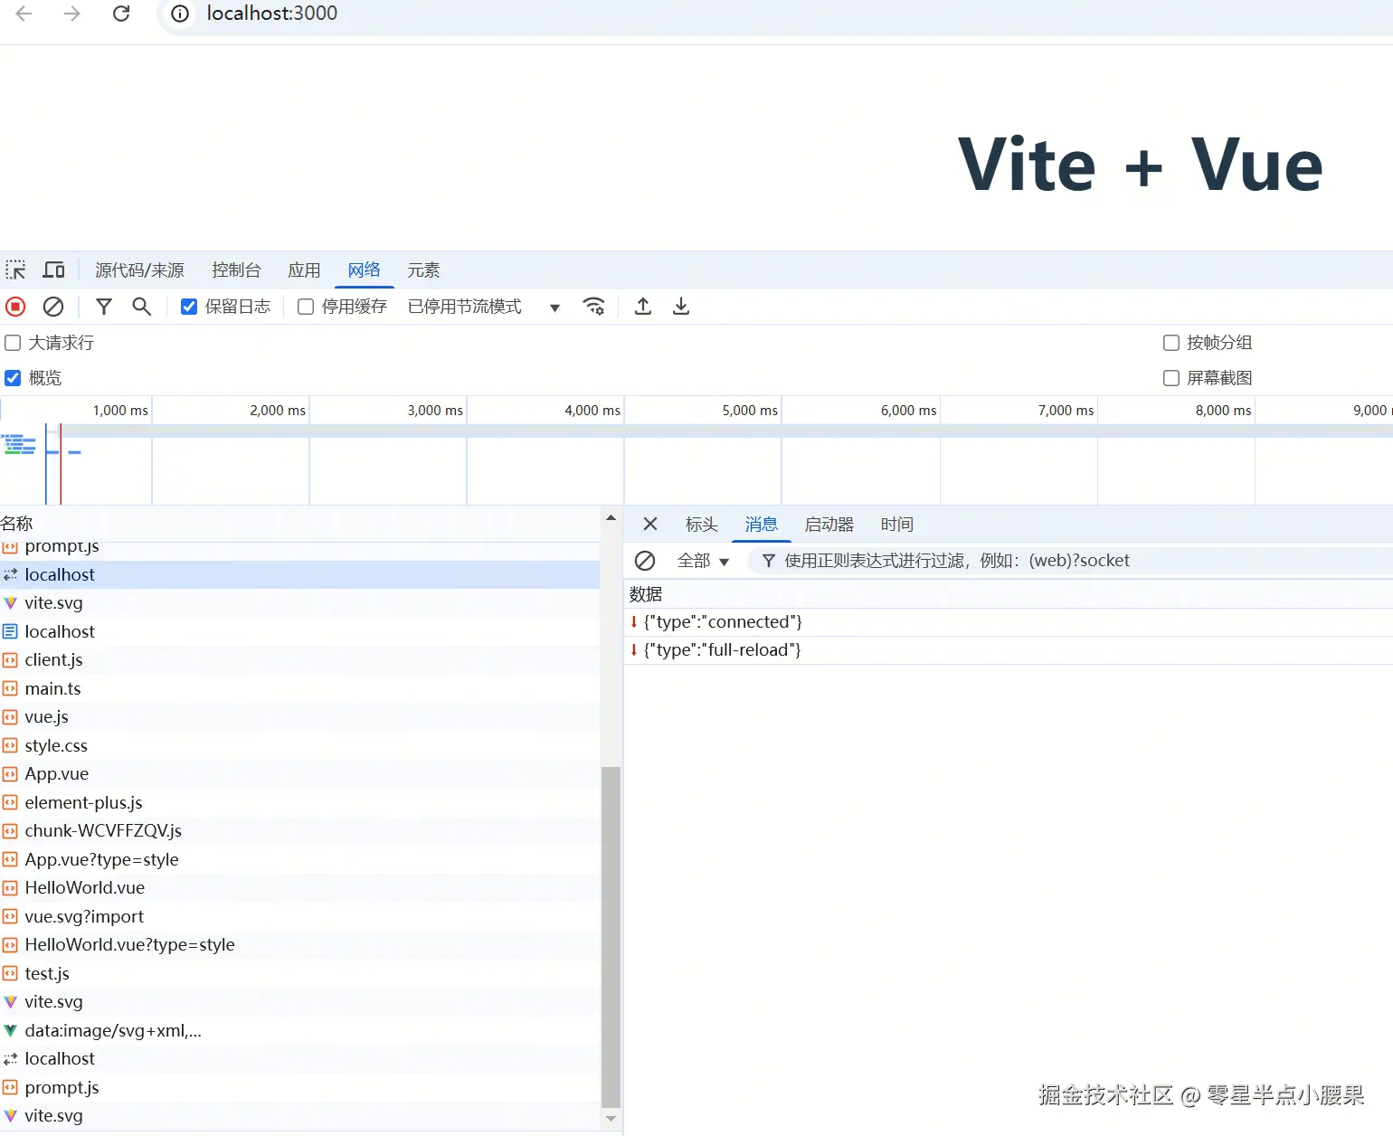
Task: Activate the inspect element picker icon
Action: 15,270
